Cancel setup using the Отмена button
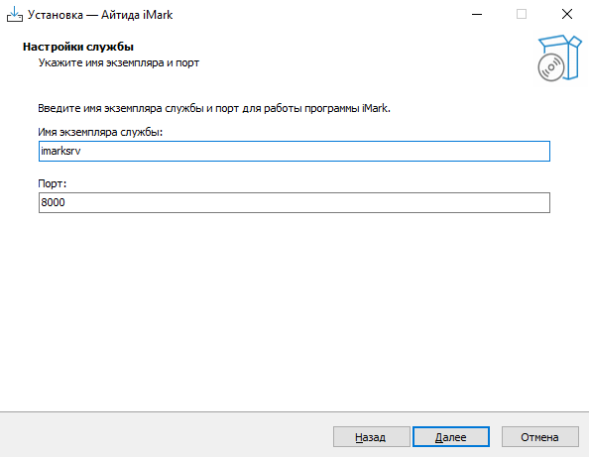Image resolution: width=589 pixels, height=457 pixels. click(x=539, y=437)
